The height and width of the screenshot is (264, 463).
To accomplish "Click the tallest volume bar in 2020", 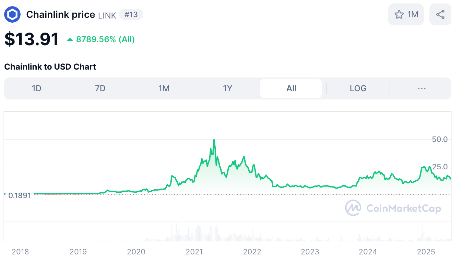I will 176,232.
